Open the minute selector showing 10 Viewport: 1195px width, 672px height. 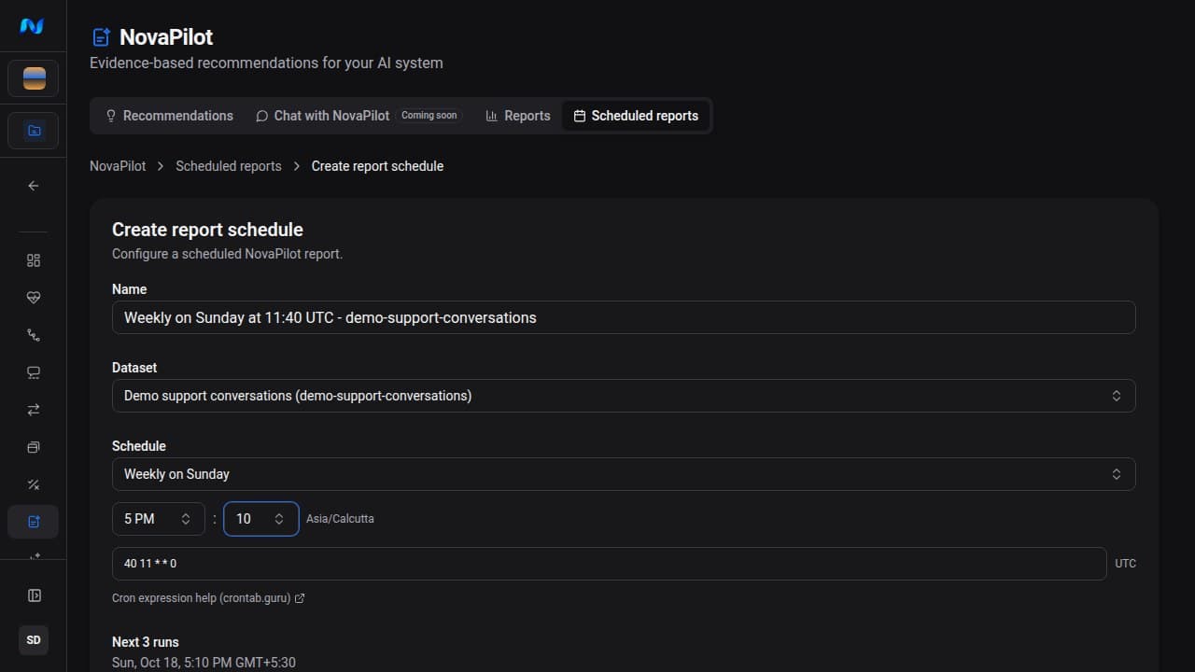(x=261, y=519)
